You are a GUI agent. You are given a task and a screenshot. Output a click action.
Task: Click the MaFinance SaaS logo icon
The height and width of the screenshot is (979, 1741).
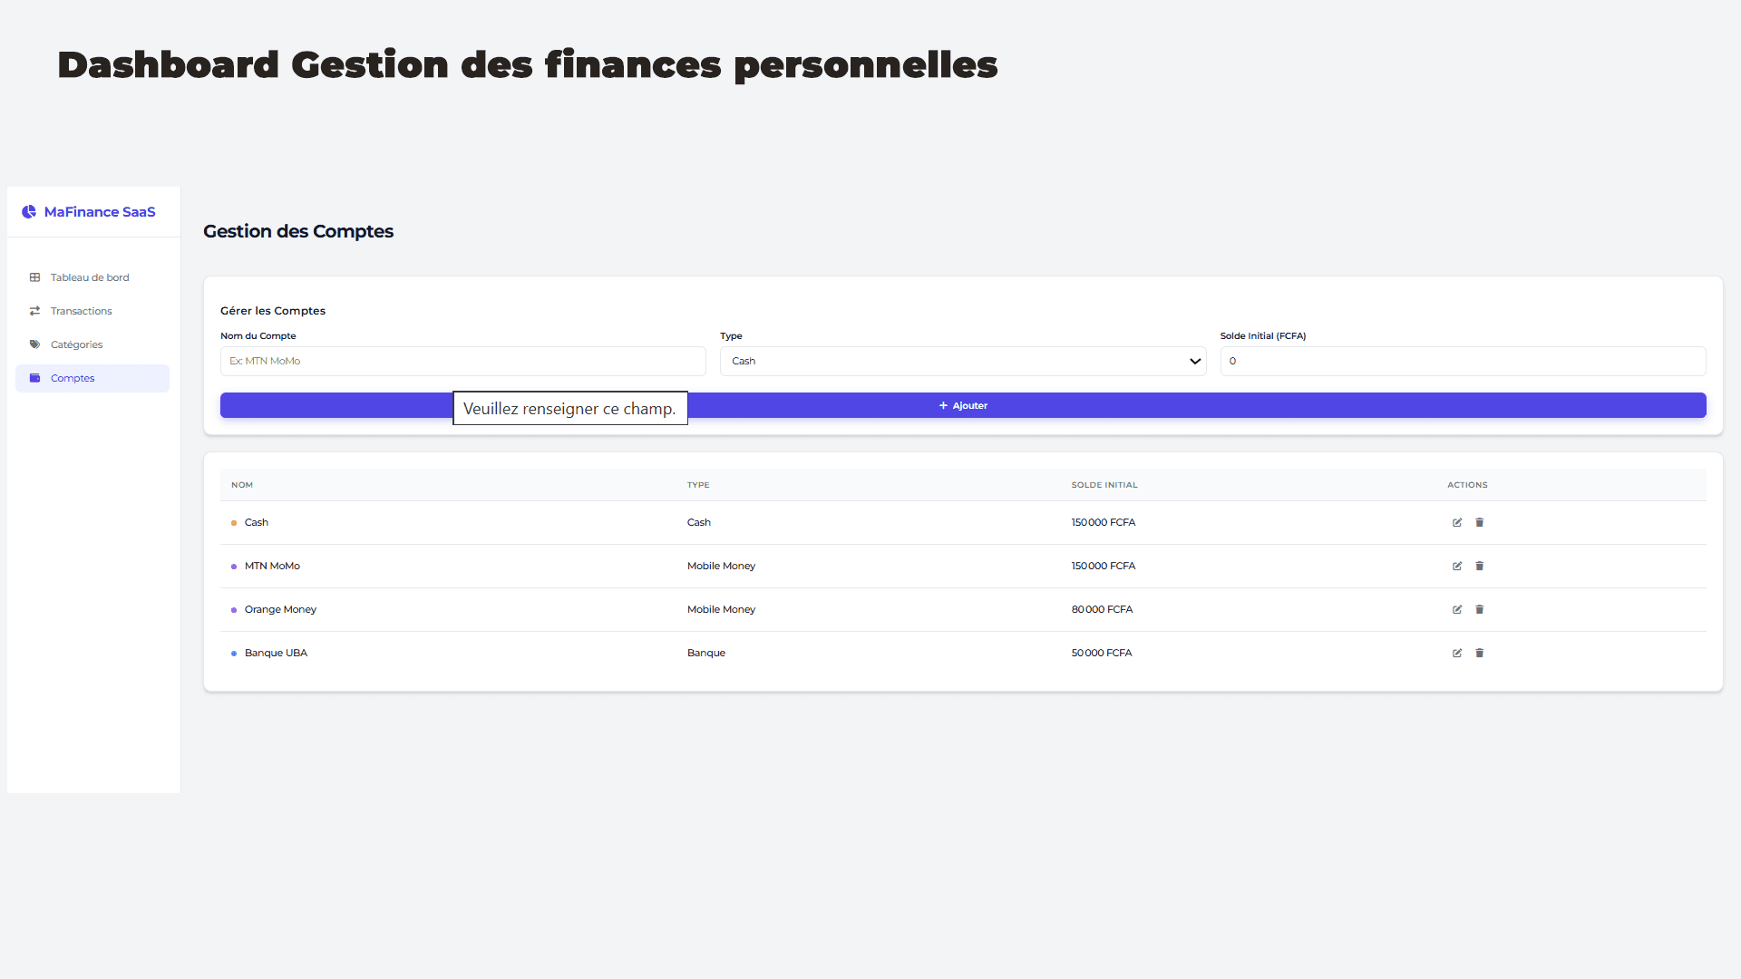pyautogui.click(x=29, y=211)
